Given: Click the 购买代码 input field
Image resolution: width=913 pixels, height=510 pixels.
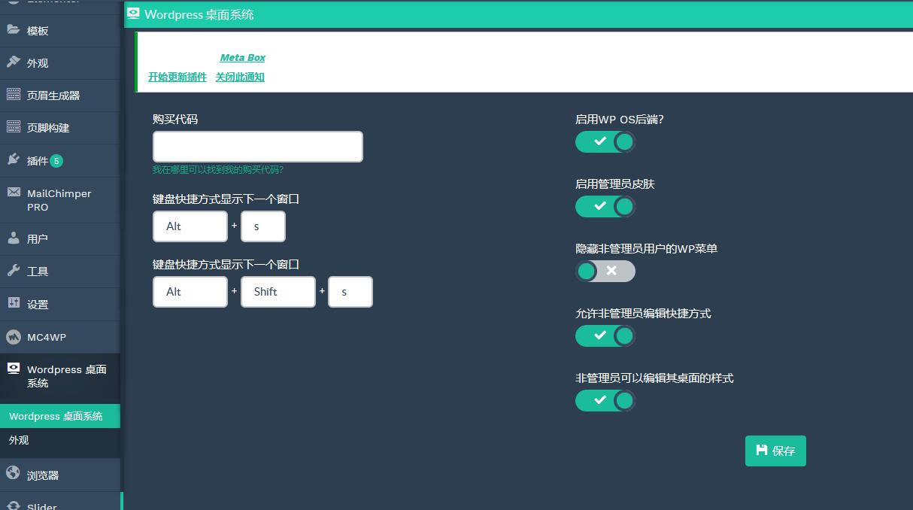Looking at the screenshot, I should pyautogui.click(x=258, y=147).
